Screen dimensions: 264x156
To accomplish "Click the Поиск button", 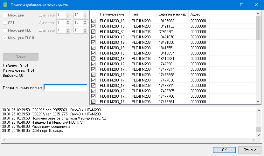I will 21,57.
